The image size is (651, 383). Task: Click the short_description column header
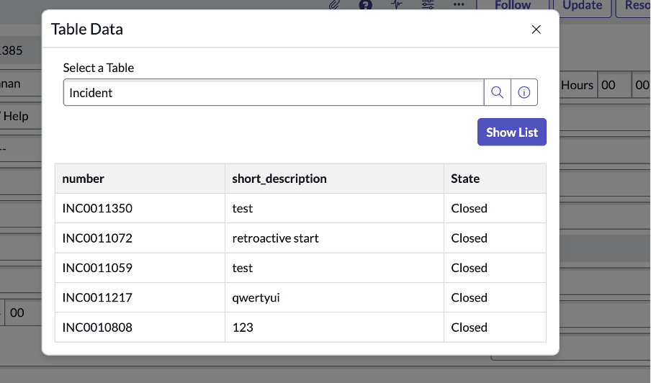coord(334,179)
